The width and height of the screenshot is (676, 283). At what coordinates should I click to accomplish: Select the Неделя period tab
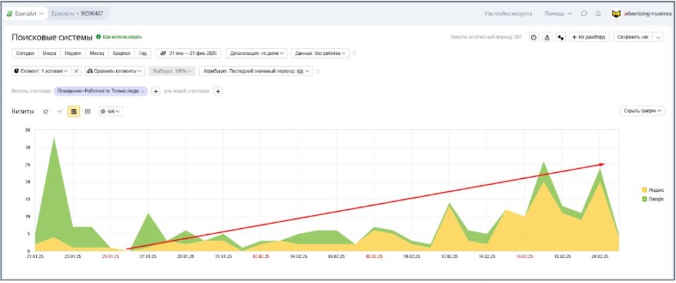73,53
